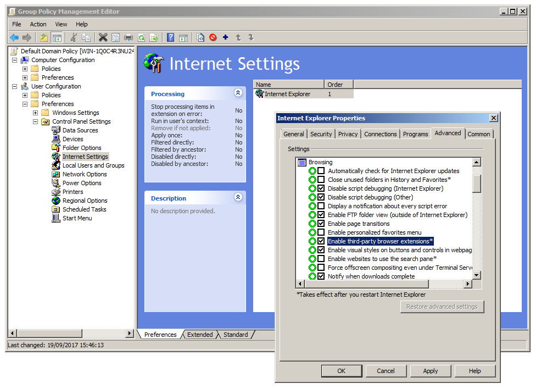
Task: Open the Action menu
Action: 38,24
